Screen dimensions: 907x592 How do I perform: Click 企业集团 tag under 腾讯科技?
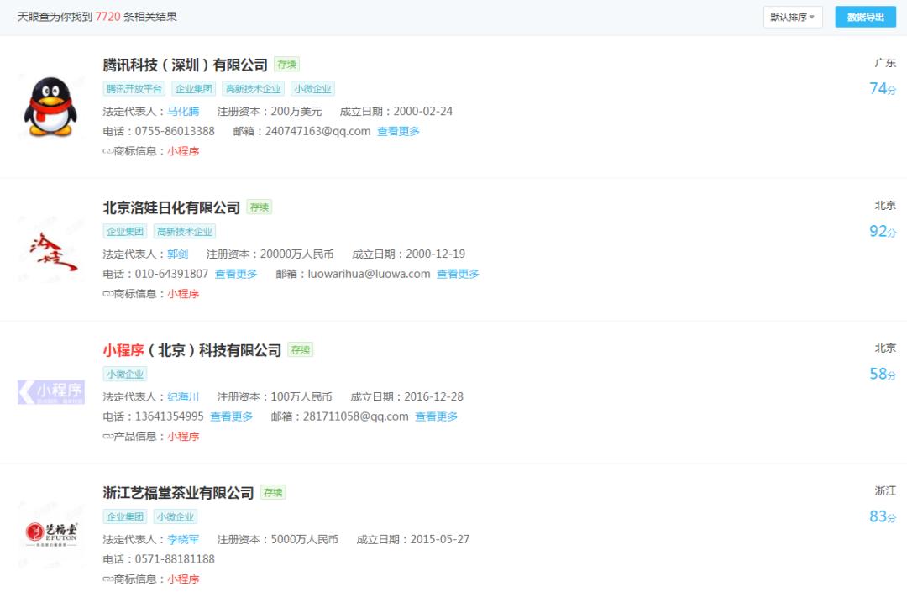point(194,88)
